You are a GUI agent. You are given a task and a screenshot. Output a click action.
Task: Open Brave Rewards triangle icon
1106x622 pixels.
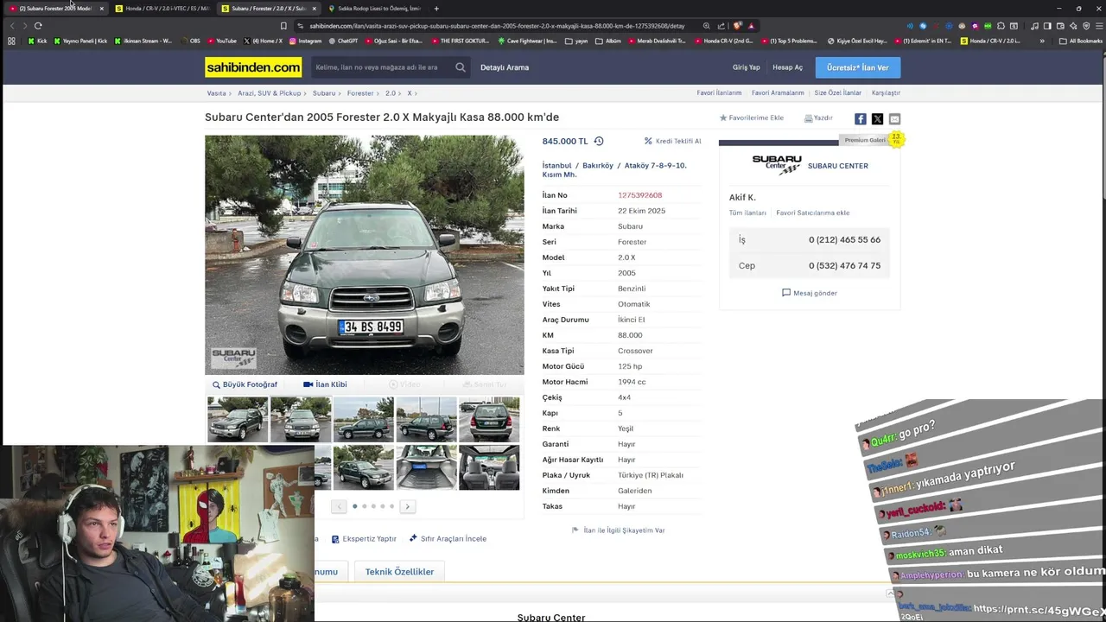tap(751, 26)
